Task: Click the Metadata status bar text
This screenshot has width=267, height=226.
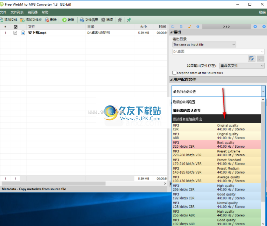Action: (x=34, y=189)
